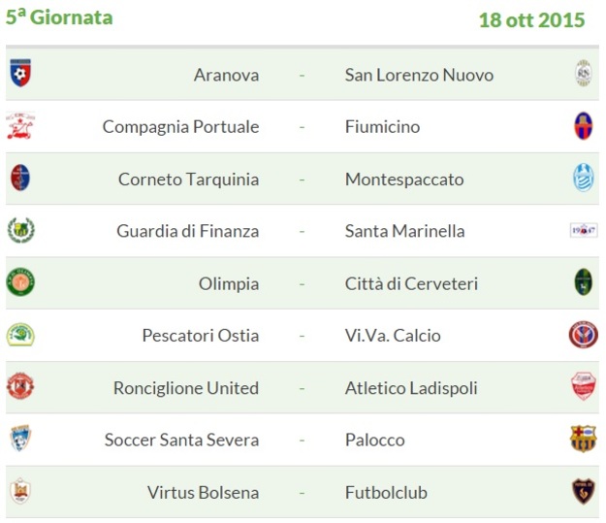
Task: Open the Corneto Tarquinia crest icon
Action: click(x=20, y=178)
